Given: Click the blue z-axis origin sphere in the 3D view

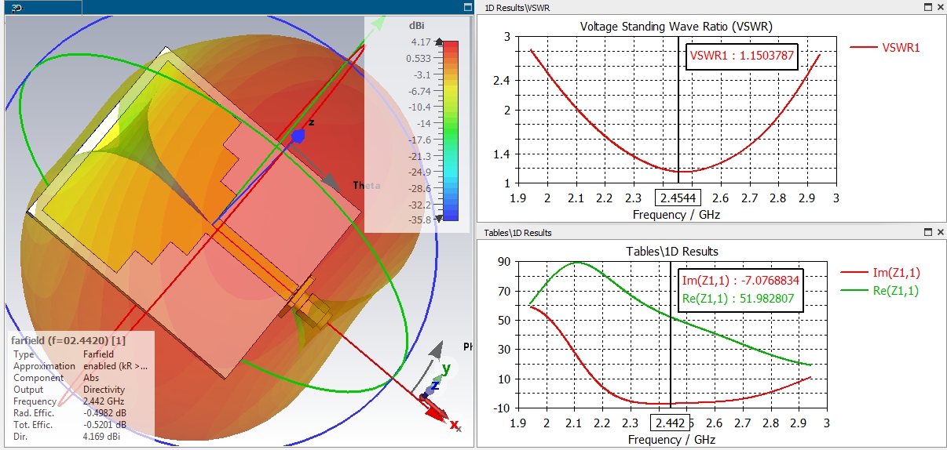Looking at the screenshot, I should pyautogui.click(x=298, y=136).
